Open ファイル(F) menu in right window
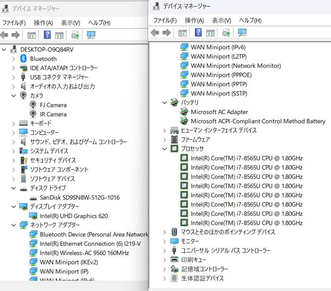 [x=165, y=21]
